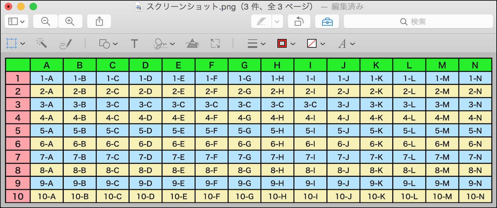Click column header A
Image resolution: width=497 pixels, height=208 pixels.
pyautogui.click(x=47, y=65)
